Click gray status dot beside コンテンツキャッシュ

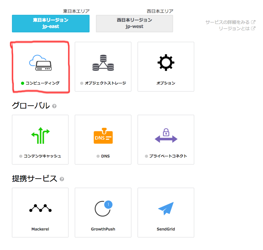click(21, 156)
